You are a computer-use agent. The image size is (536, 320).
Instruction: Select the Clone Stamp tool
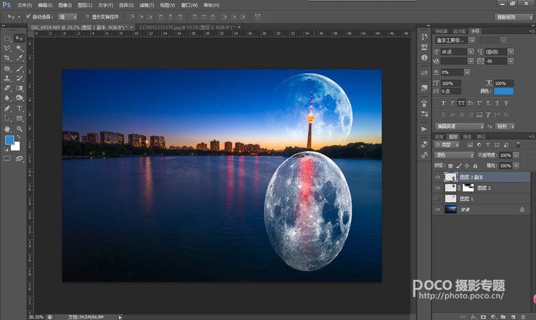click(7, 78)
